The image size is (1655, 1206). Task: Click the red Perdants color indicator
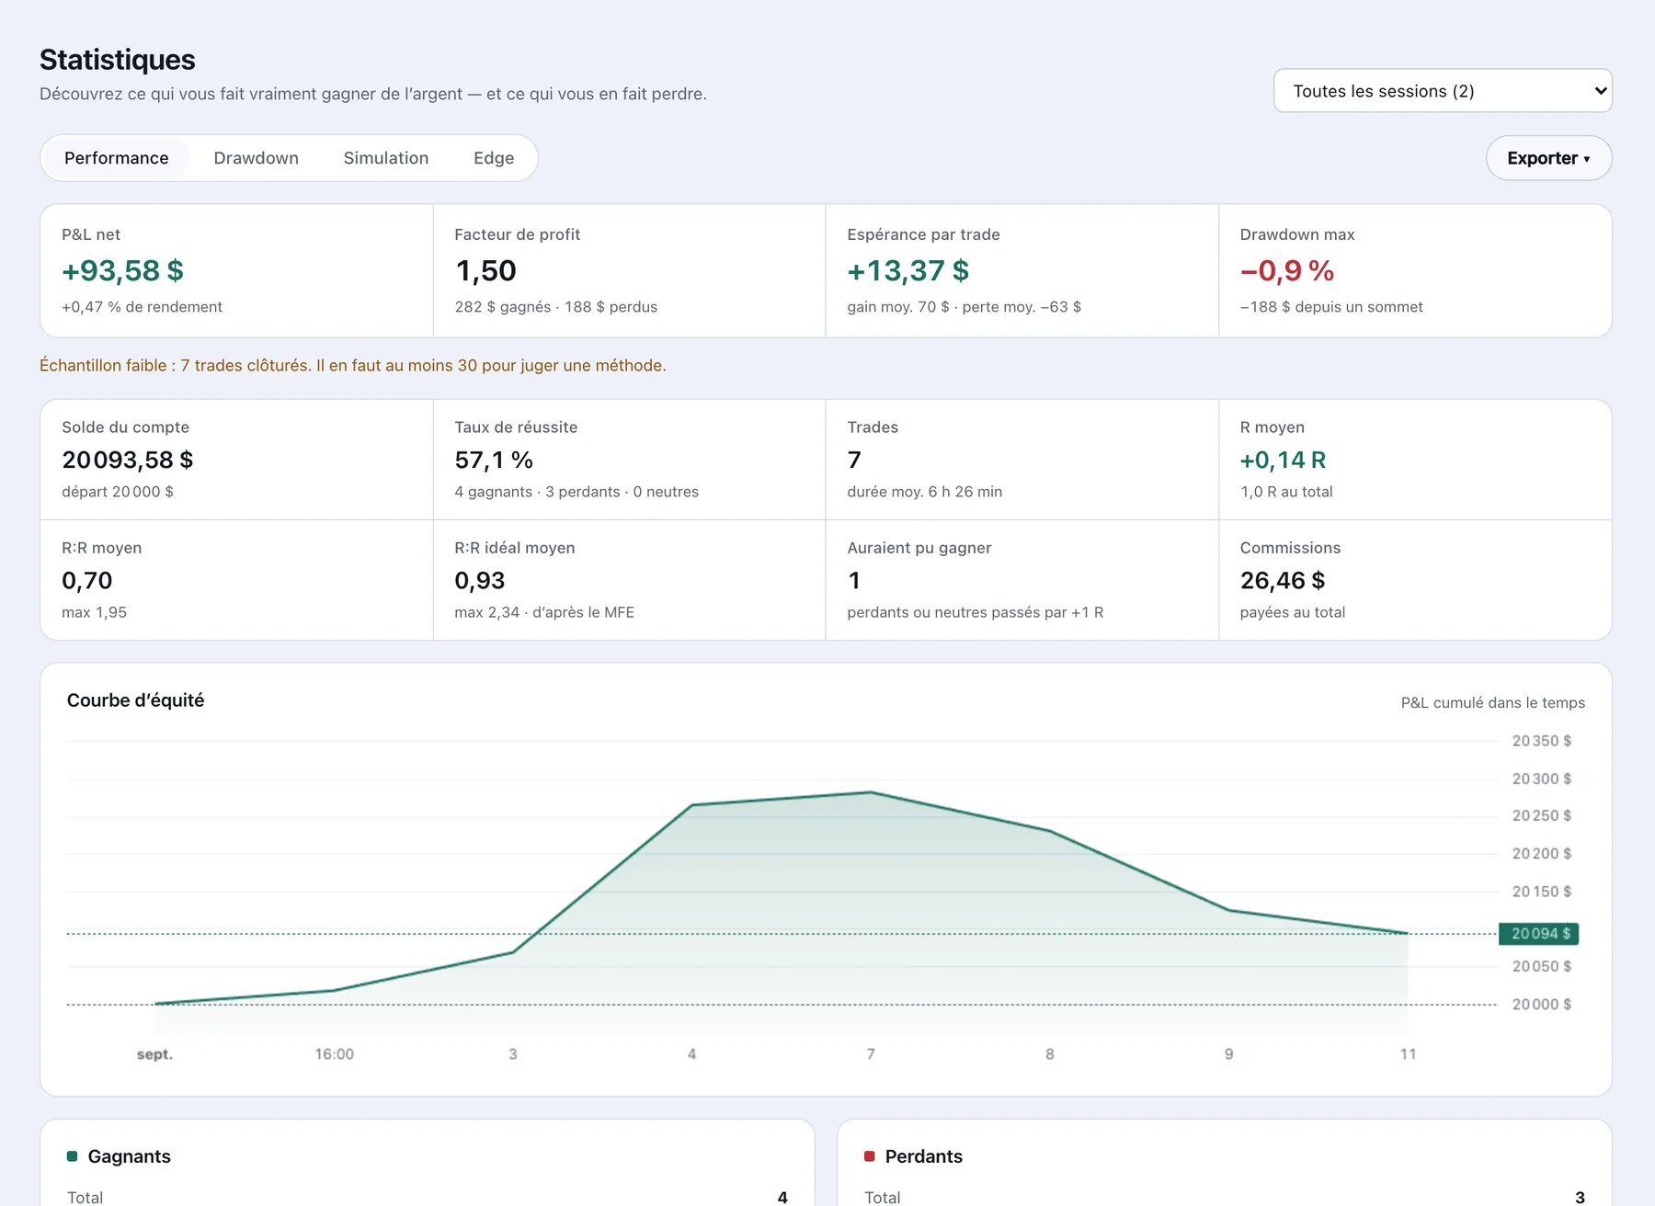[870, 1156]
